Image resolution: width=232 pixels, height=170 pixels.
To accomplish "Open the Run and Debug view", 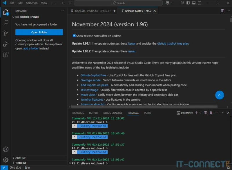I will (x=6, y=44).
